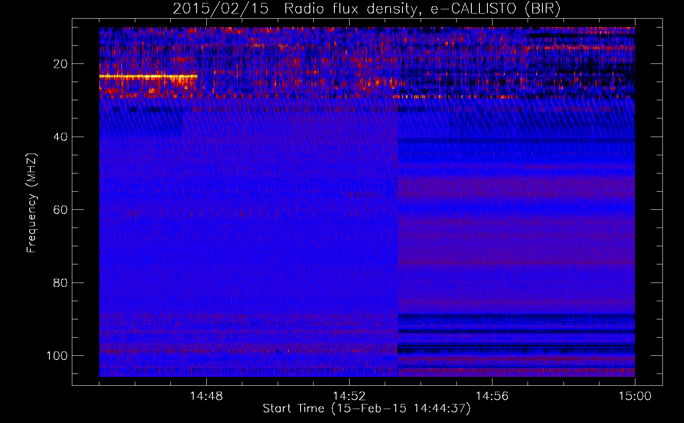Click the 20 MHz frequency tick label
Image resolution: width=684 pixels, height=423 pixels.
tap(60, 64)
